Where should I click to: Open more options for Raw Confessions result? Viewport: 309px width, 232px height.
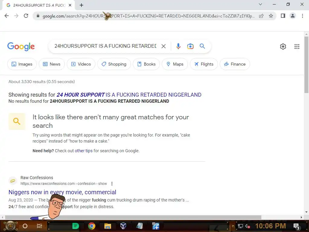[112, 184]
